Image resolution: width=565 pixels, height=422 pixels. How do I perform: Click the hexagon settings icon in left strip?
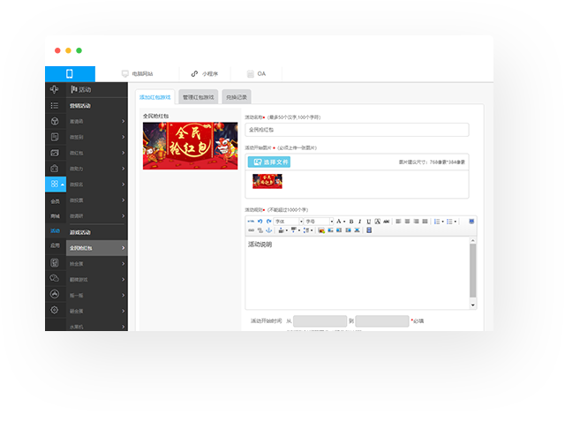point(55,310)
